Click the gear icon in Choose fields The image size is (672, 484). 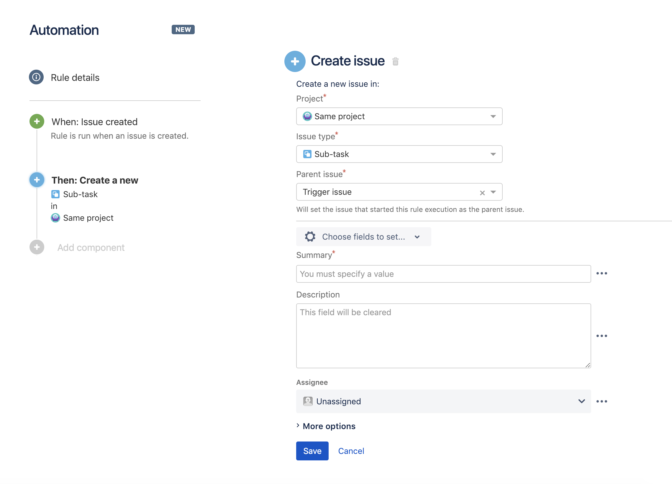[310, 237]
